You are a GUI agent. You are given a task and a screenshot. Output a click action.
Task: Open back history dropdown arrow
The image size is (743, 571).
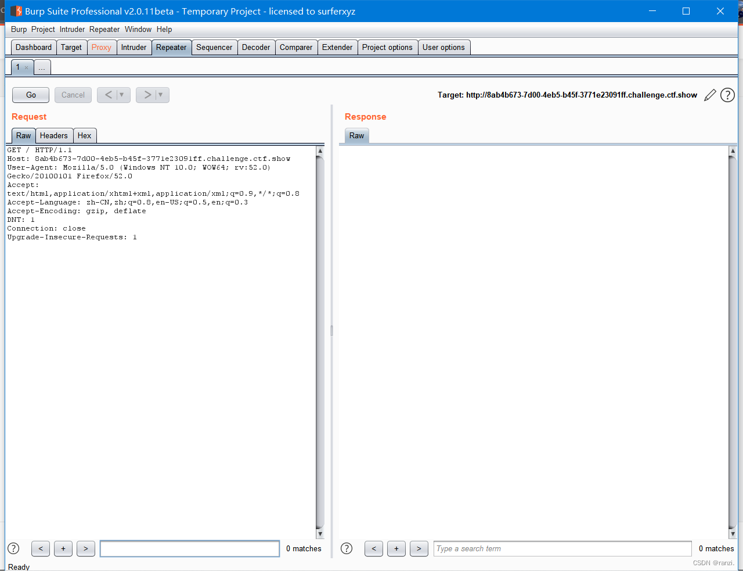pyautogui.click(x=122, y=95)
